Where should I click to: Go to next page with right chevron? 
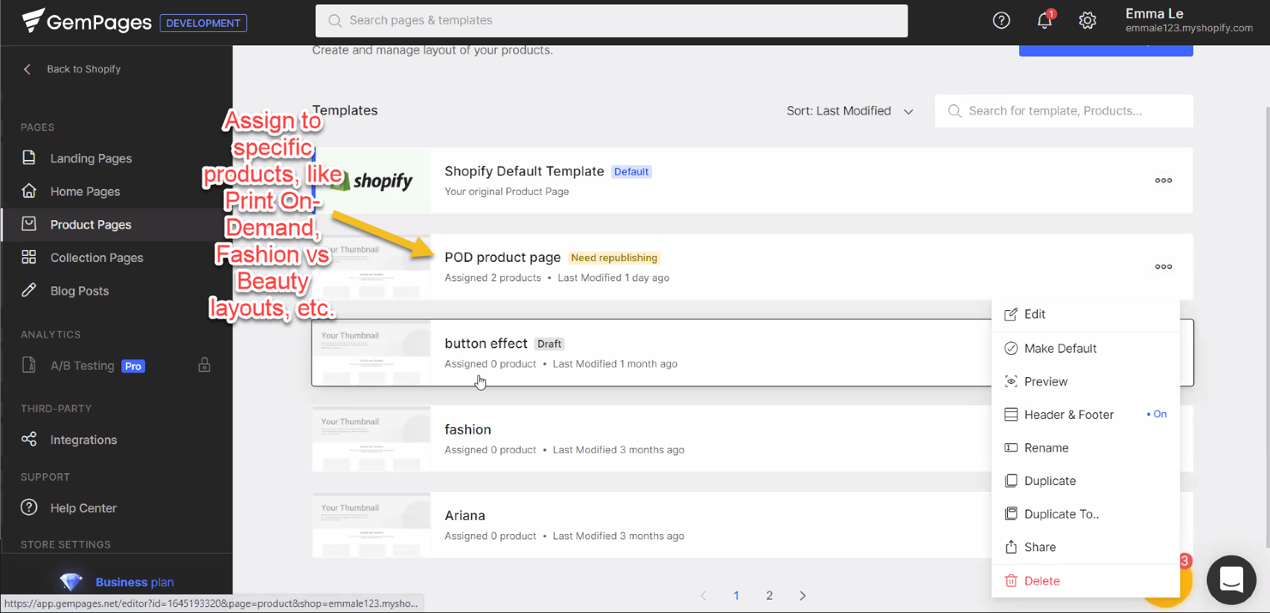click(802, 596)
